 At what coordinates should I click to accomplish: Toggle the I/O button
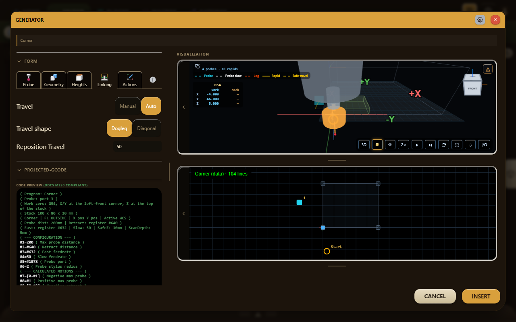pos(484,144)
